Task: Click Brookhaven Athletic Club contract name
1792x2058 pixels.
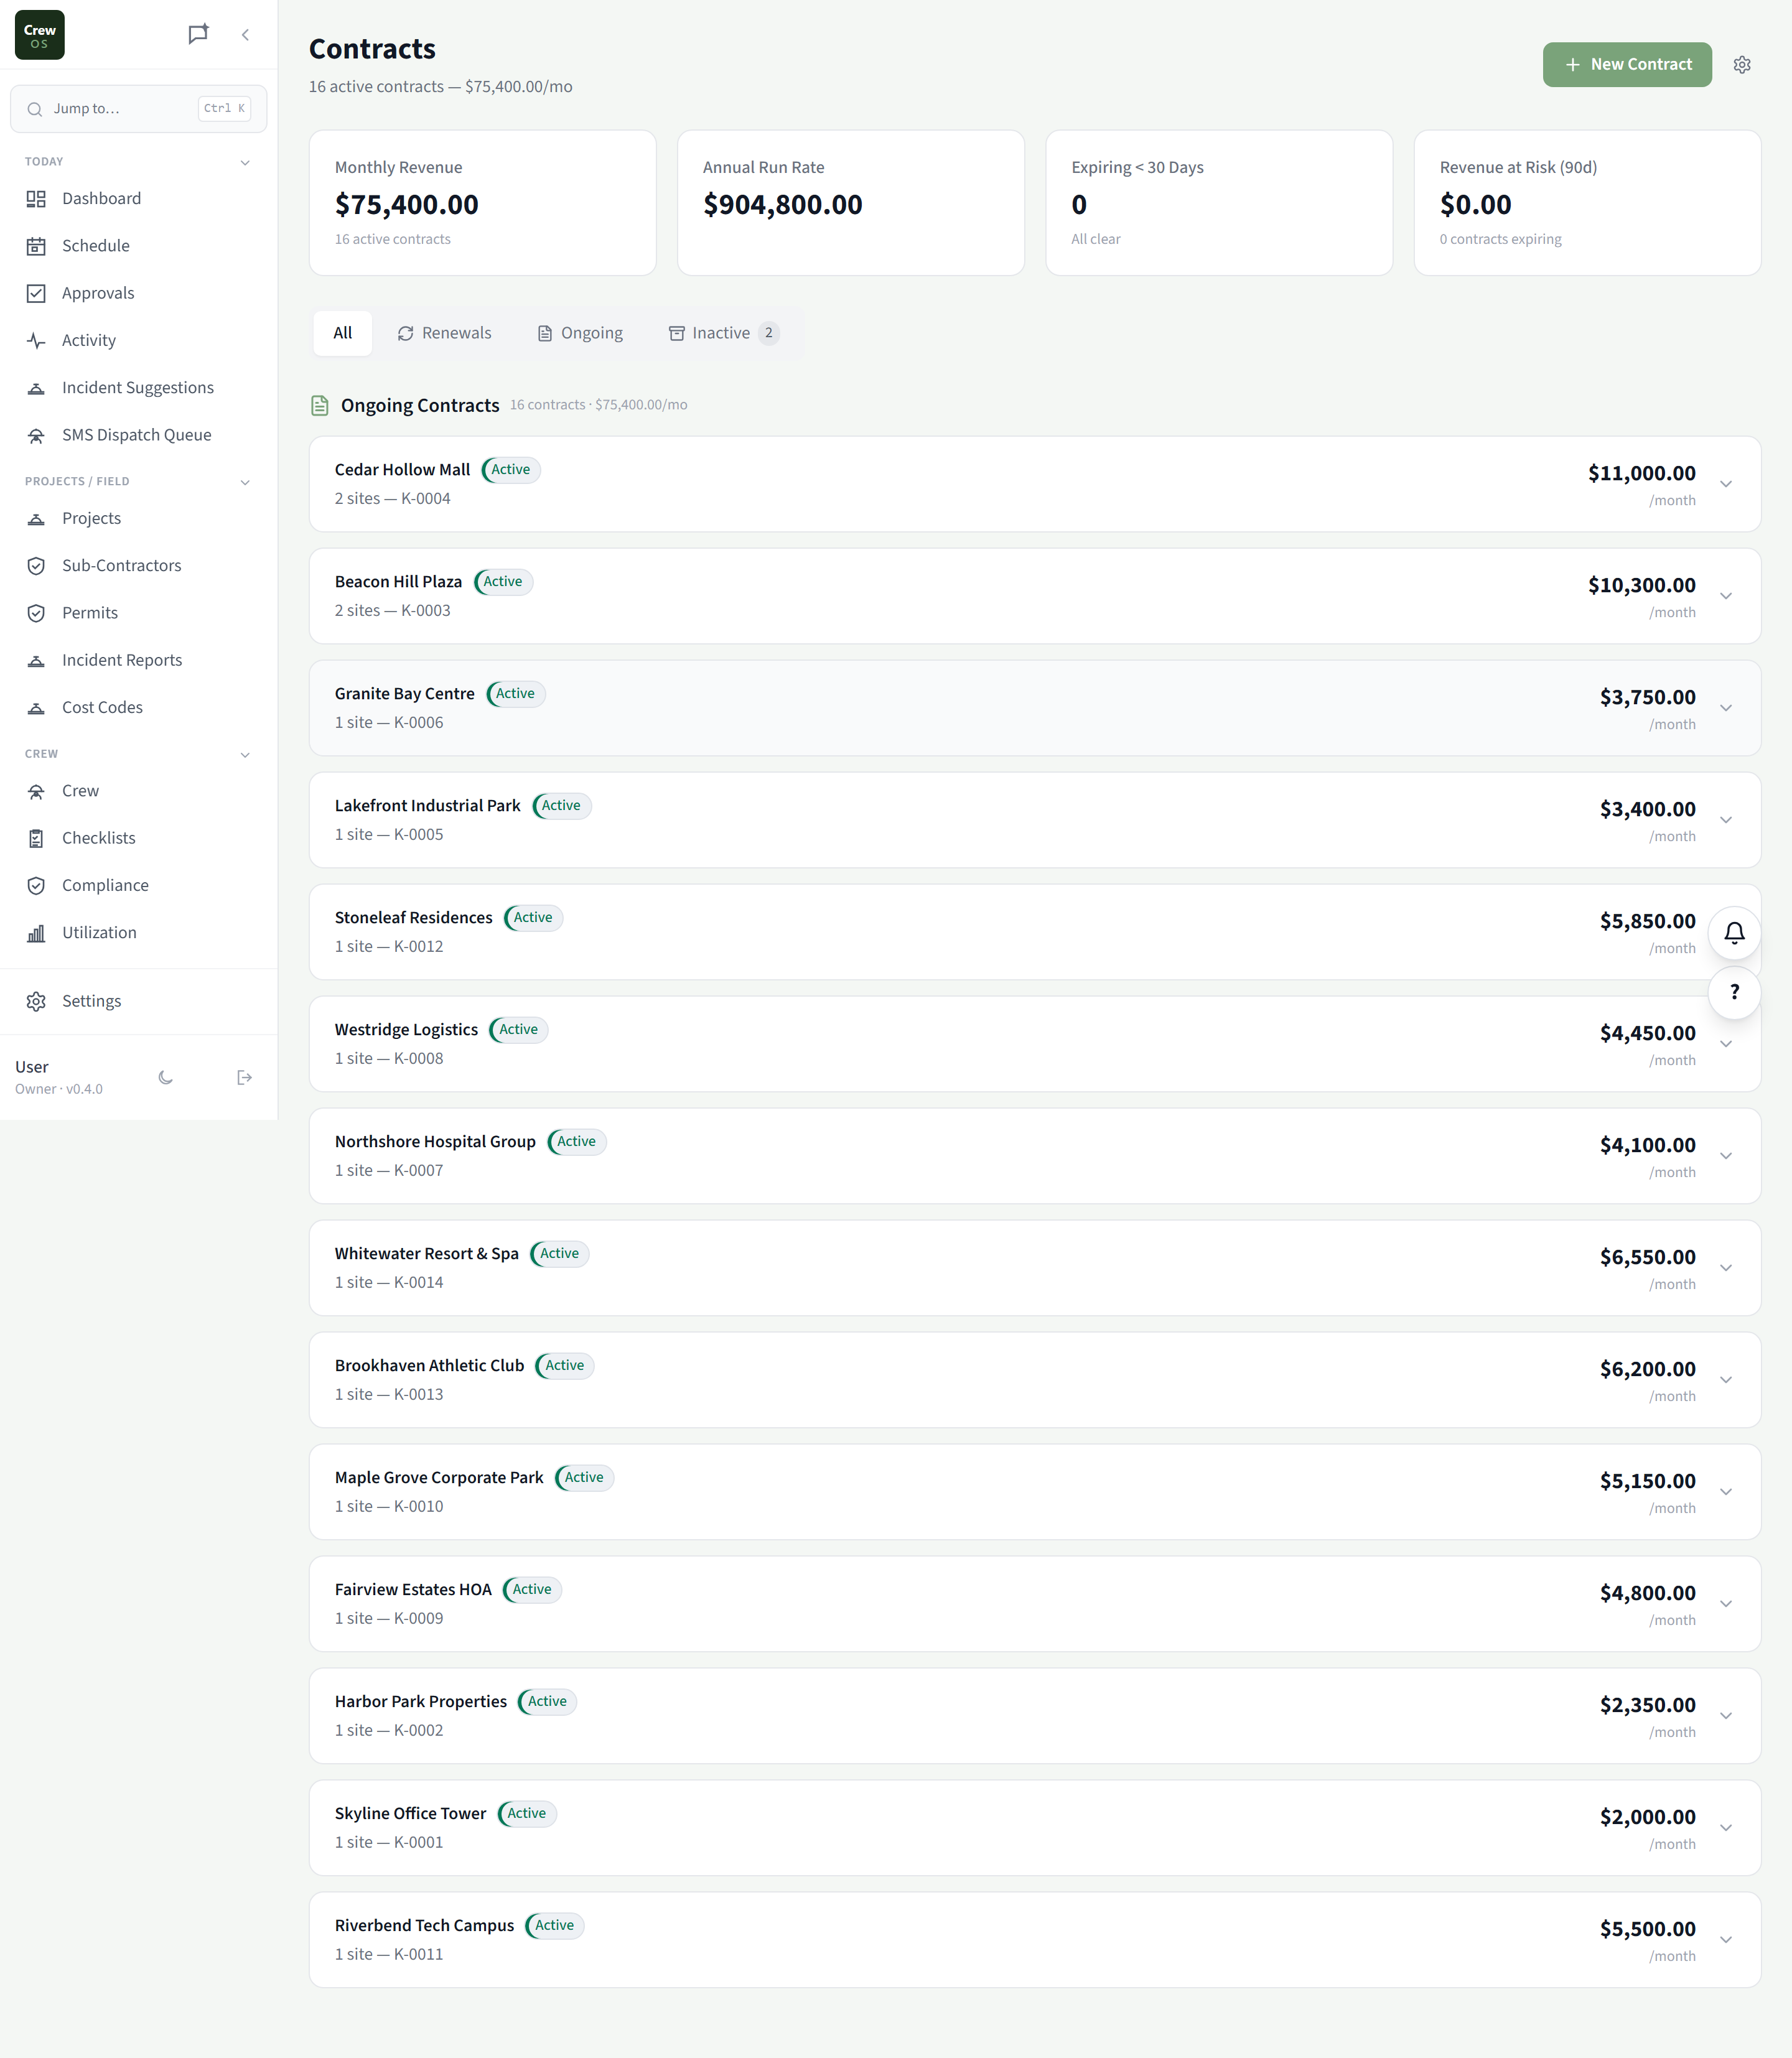Action: (x=429, y=1366)
